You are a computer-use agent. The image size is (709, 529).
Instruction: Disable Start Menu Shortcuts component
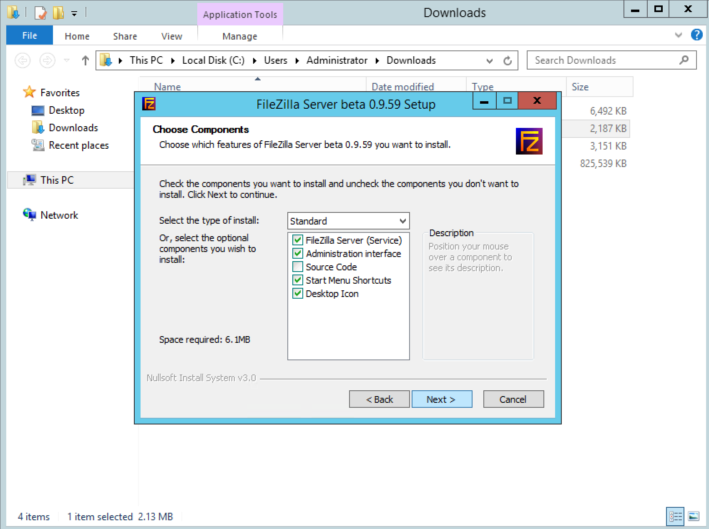coord(297,280)
